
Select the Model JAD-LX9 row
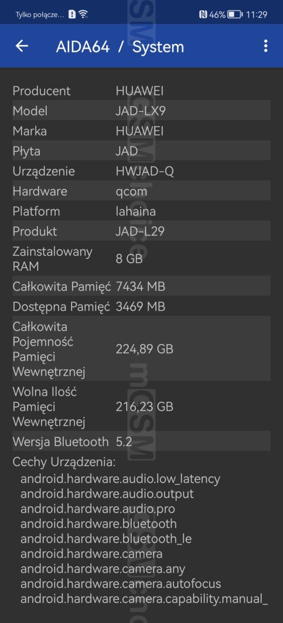[141, 111]
